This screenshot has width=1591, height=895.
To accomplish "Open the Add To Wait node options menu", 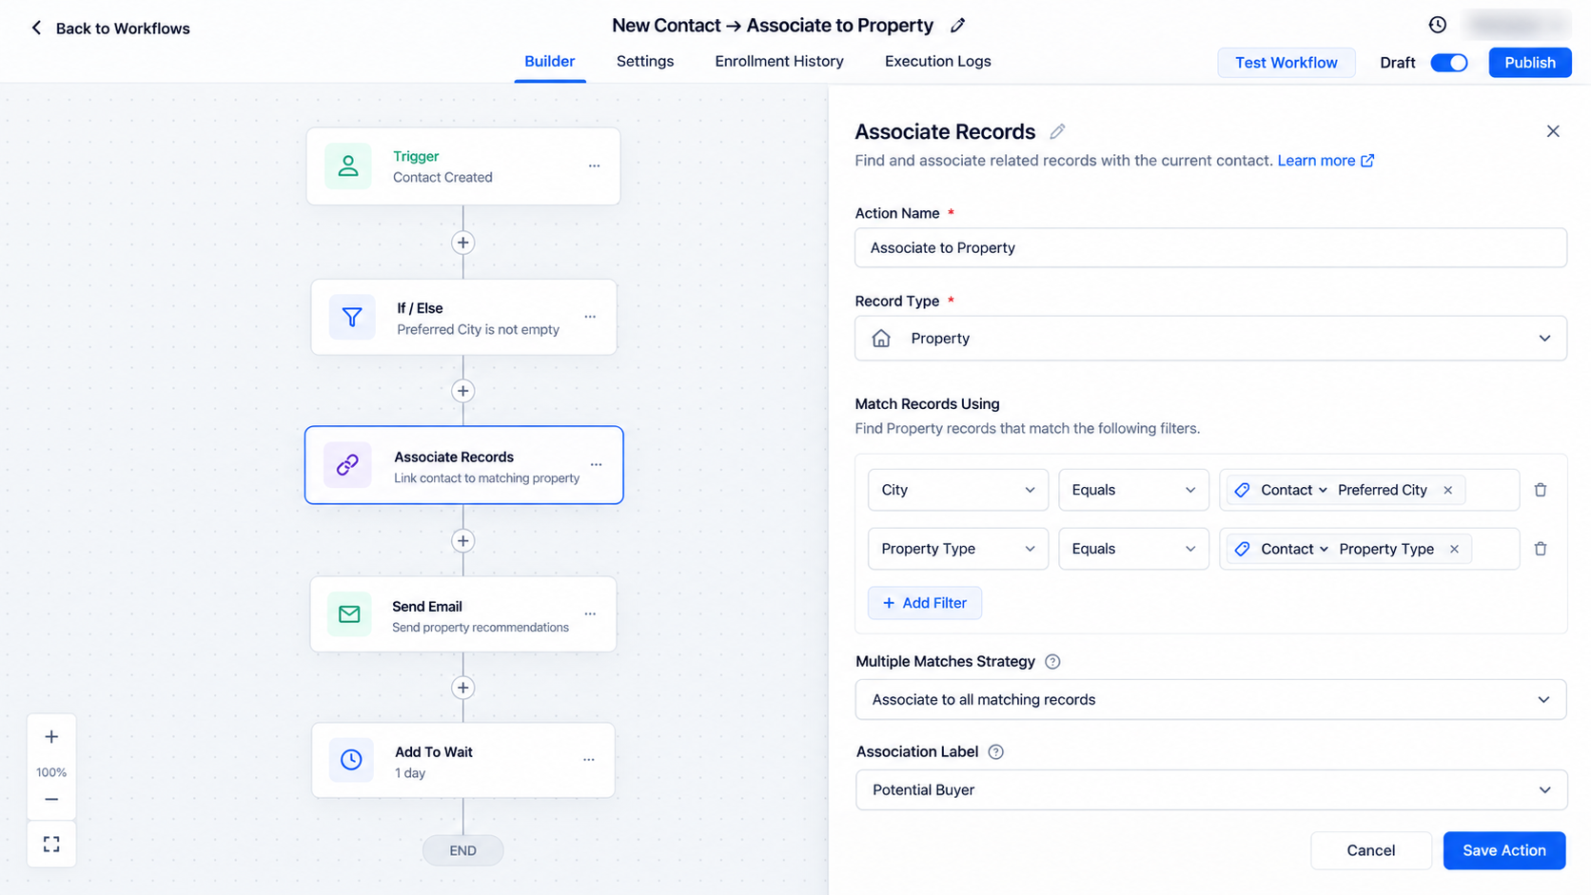I will [x=589, y=760].
